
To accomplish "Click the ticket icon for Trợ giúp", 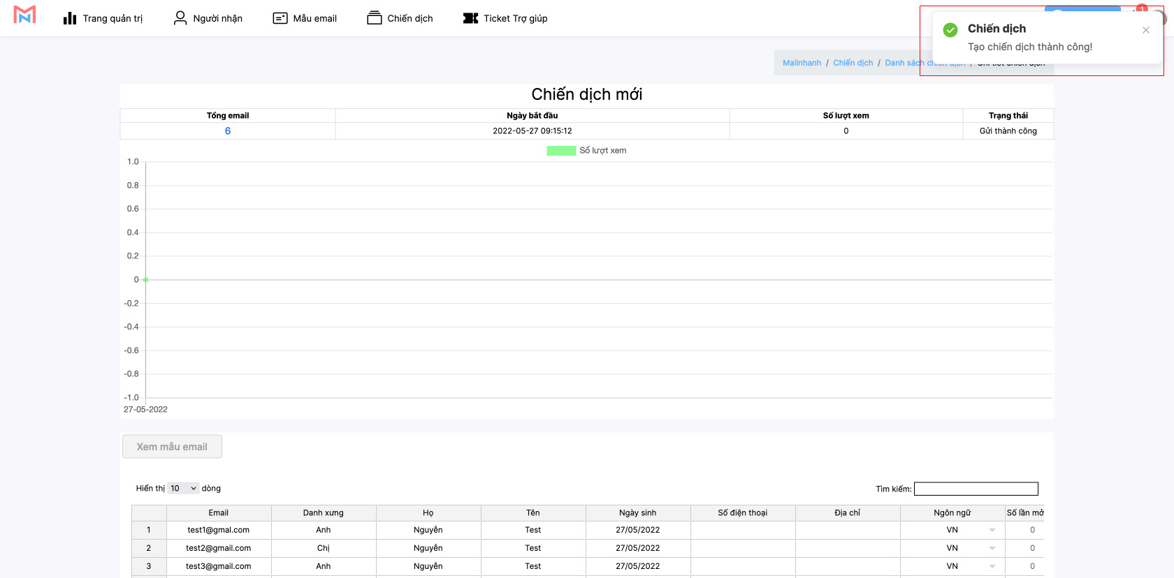I will coord(470,18).
